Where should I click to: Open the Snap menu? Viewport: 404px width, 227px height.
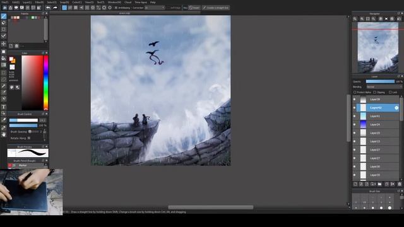pos(64,3)
